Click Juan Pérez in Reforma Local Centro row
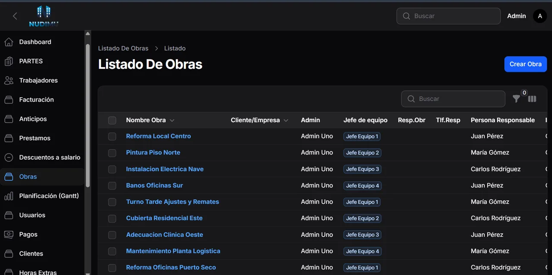The height and width of the screenshot is (275, 552). point(487,136)
